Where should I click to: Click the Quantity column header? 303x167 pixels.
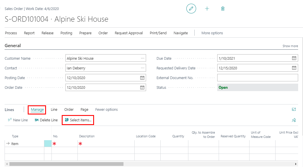point(178,136)
